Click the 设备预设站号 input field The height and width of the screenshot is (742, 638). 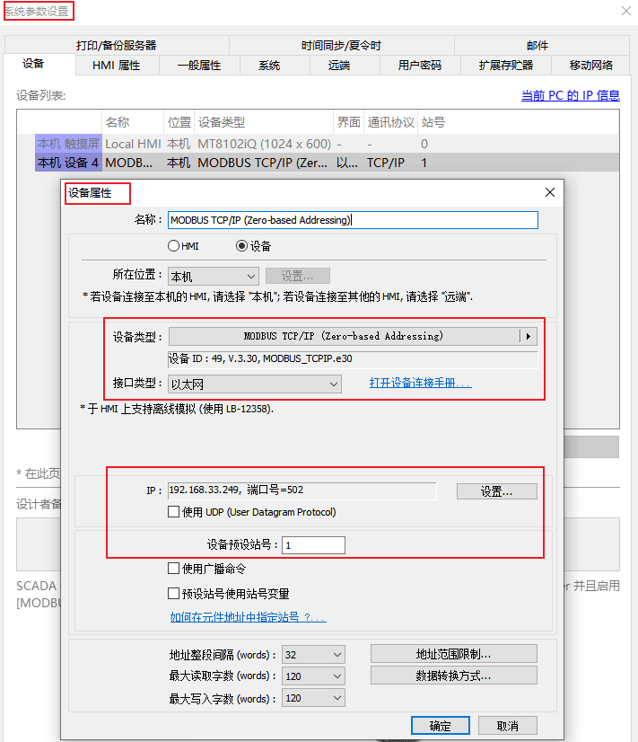(313, 545)
